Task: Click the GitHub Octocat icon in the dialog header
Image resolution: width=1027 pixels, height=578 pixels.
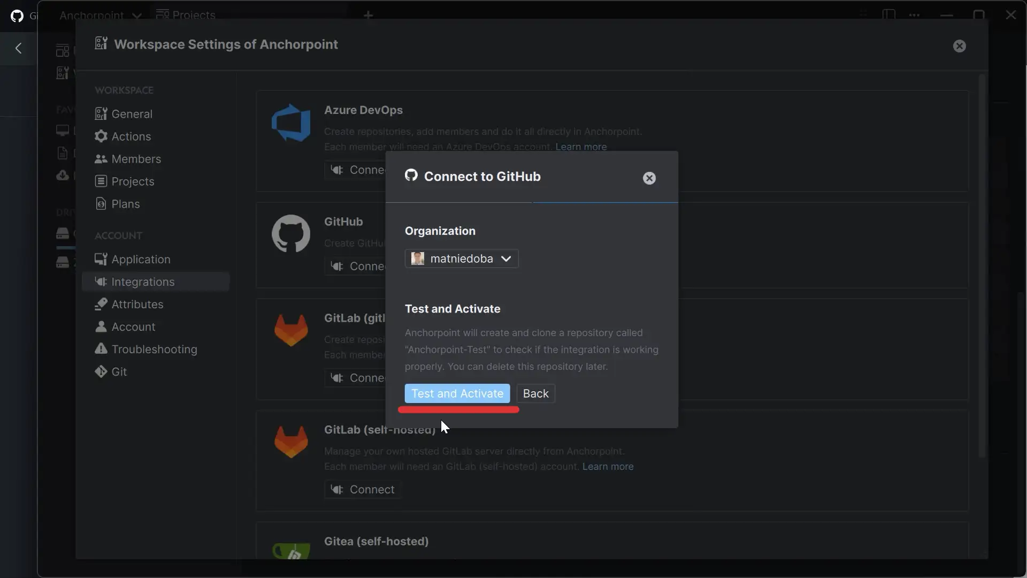Action: 411,176
